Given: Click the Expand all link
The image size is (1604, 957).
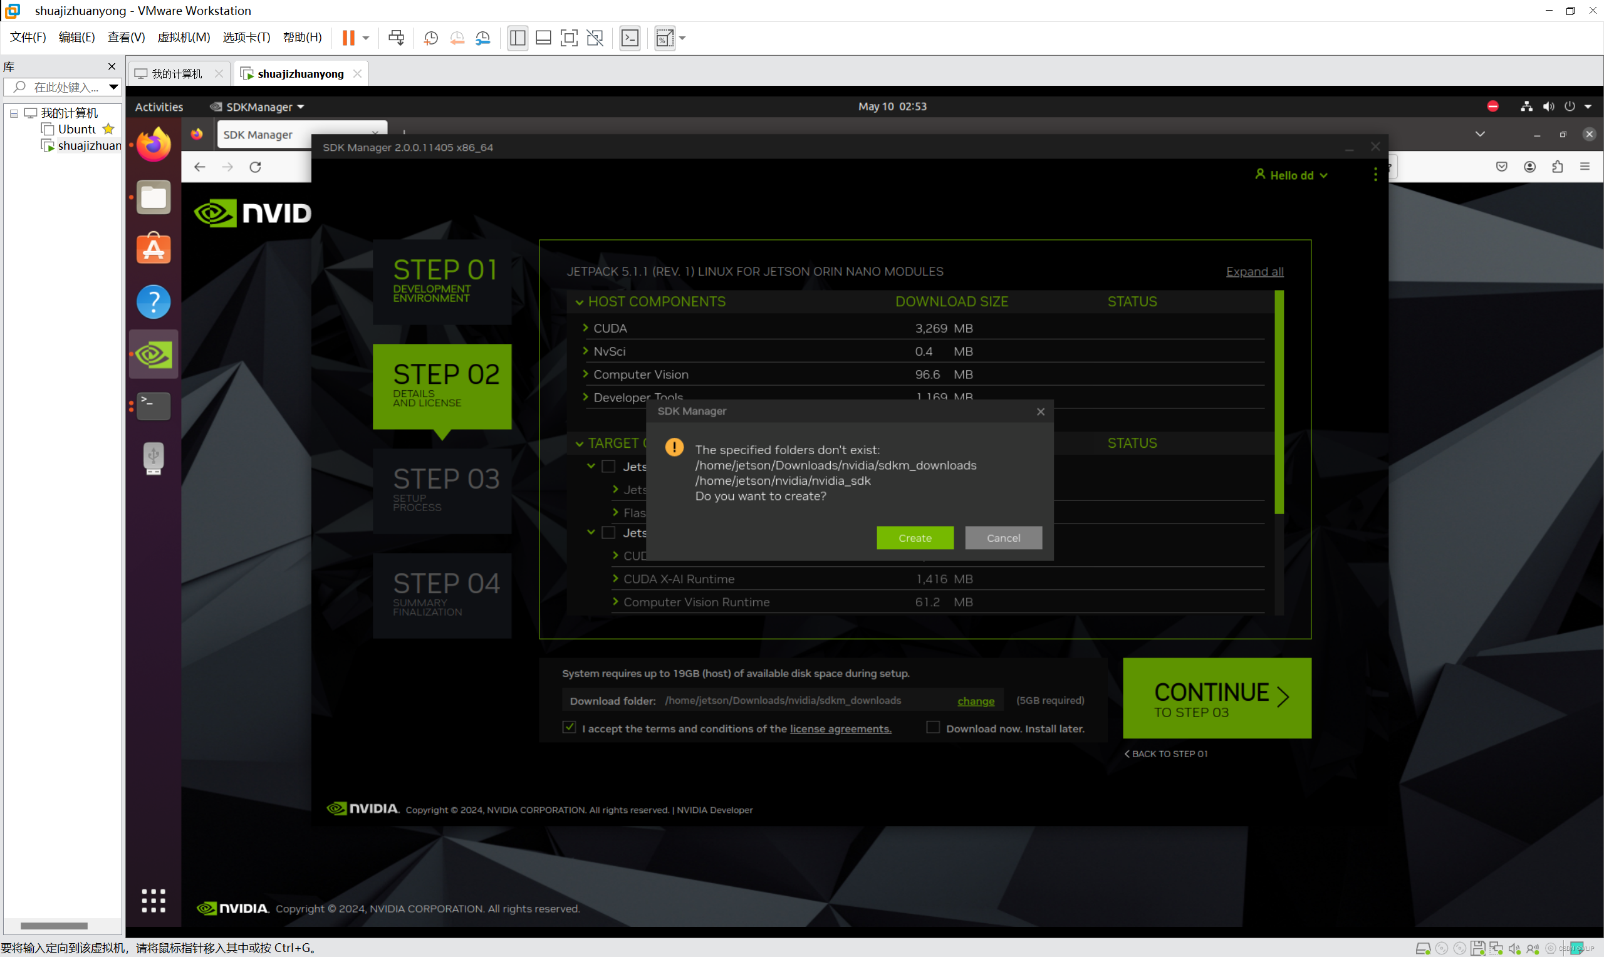Looking at the screenshot, I should [1254, 271].
